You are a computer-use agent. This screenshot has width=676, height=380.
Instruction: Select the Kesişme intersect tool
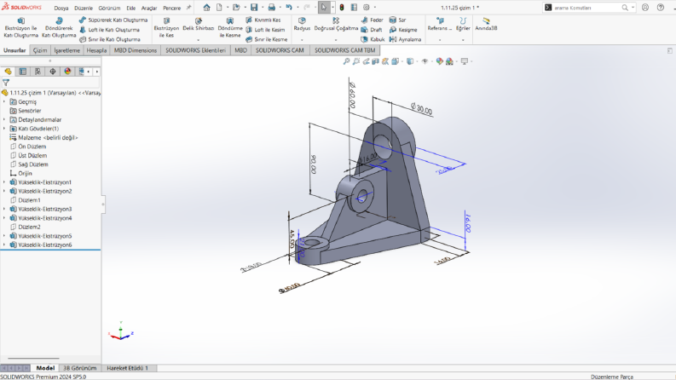[403, 30]
